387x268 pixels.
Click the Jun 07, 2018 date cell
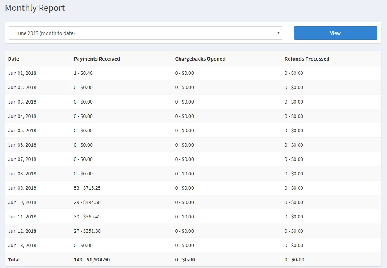(22, 159)
